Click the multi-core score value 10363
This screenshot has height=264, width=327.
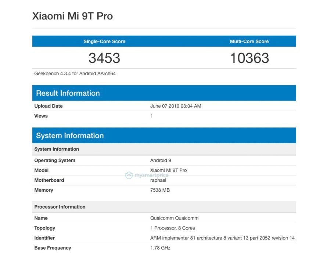pyautogui.click(x=249, y=58)
